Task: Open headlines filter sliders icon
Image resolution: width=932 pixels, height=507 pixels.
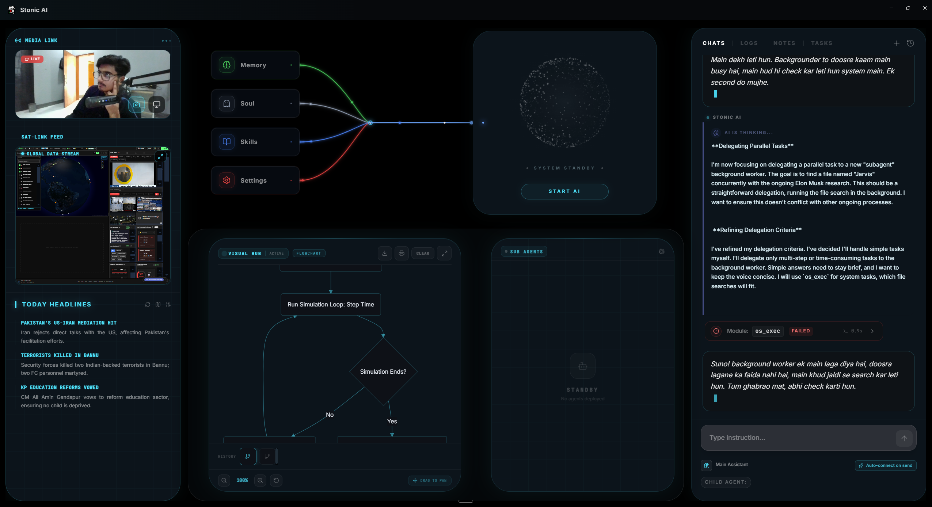Action: pos(168,304)
